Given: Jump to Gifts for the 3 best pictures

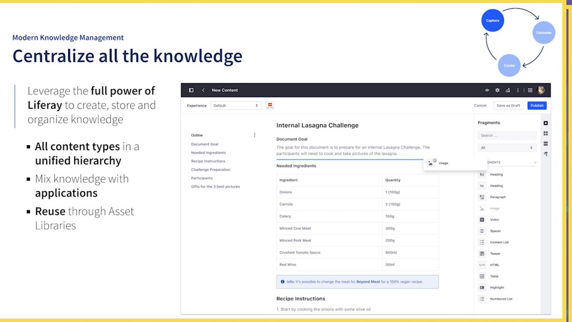Looking at the screenshot, I should (x=215, y=187).
